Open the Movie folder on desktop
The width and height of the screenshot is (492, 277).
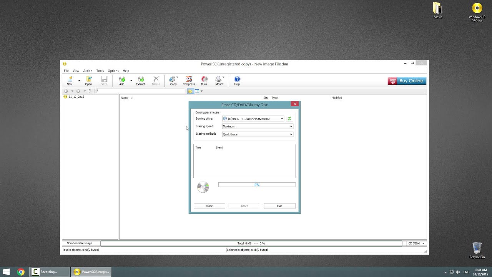438,10
